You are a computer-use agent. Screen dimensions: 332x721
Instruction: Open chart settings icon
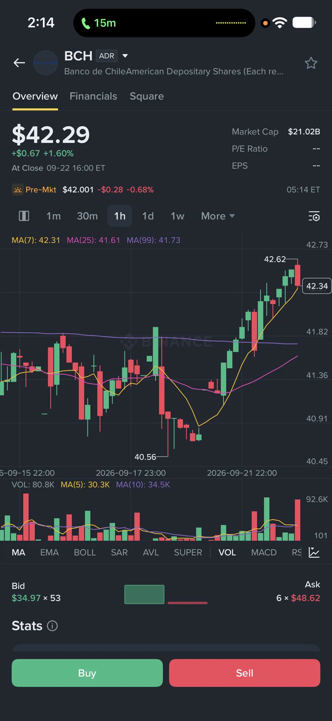tap(314, 216)
